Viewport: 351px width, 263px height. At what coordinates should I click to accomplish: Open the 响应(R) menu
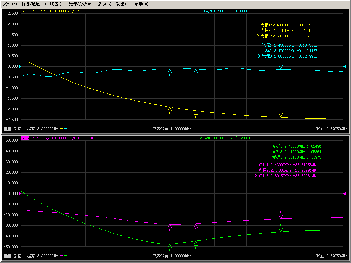coord(57,4)
